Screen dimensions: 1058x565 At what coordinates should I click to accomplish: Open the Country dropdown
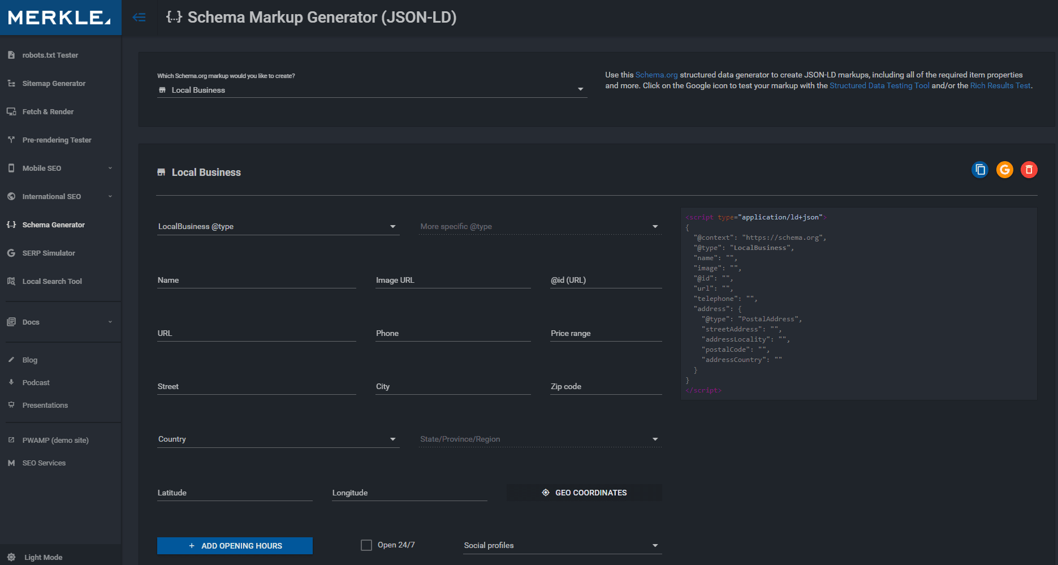coord(278,439)
